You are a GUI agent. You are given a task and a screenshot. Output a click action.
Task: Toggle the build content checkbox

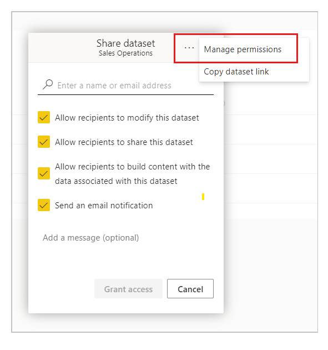(44, 173)
